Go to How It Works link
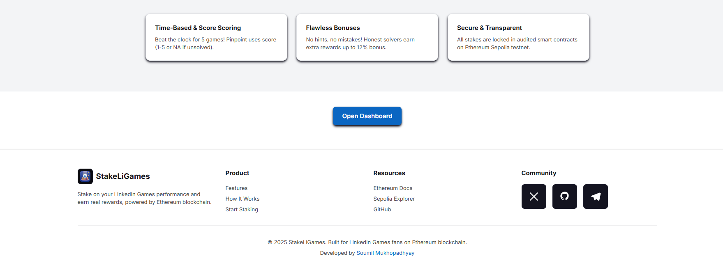Viewport: 723px width, 263px height. click(242, 199)
